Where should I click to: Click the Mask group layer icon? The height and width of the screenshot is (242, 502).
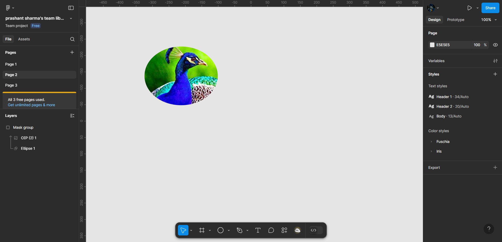[8, 127]
